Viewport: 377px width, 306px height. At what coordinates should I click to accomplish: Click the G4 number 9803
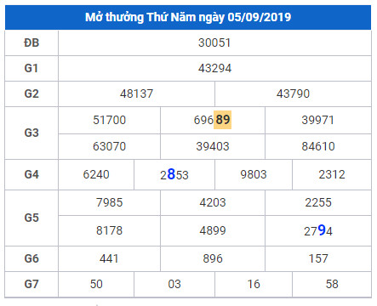pyautogui.click(x=254, y=174)
